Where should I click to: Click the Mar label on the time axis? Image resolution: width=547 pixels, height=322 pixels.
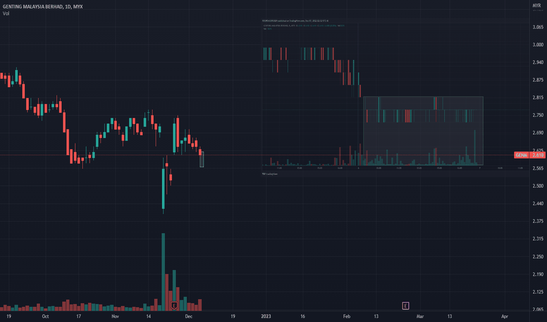tap(420, 316)
